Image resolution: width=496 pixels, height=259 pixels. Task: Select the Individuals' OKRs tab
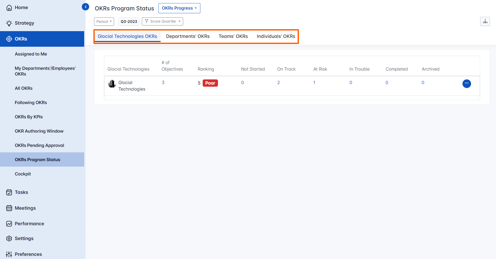click(x=276, y=36)
